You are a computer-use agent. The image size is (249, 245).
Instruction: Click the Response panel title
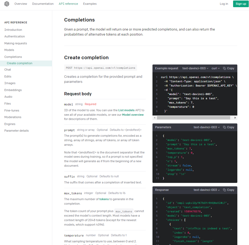click(x=162, y=190)
